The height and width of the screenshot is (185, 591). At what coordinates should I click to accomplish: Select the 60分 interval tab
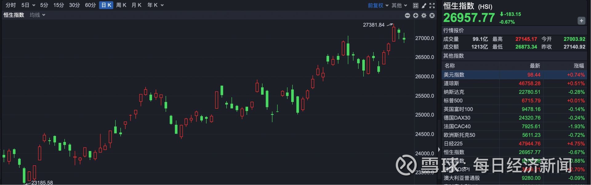click(90, 5)
